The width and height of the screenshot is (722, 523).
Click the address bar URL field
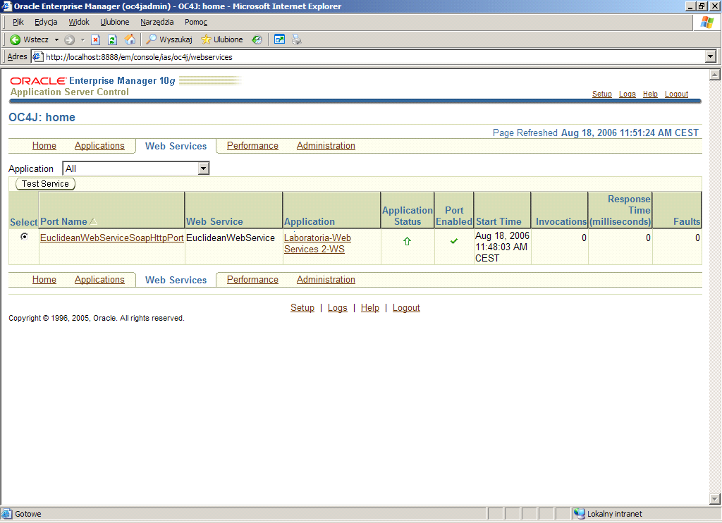368,56
